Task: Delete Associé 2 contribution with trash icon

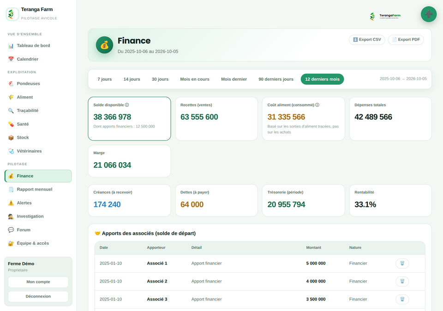Action: pos(402,281)
